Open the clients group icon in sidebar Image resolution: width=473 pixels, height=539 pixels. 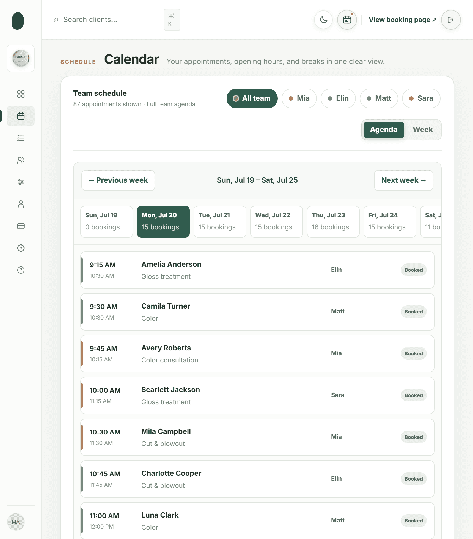pos(21,160)
